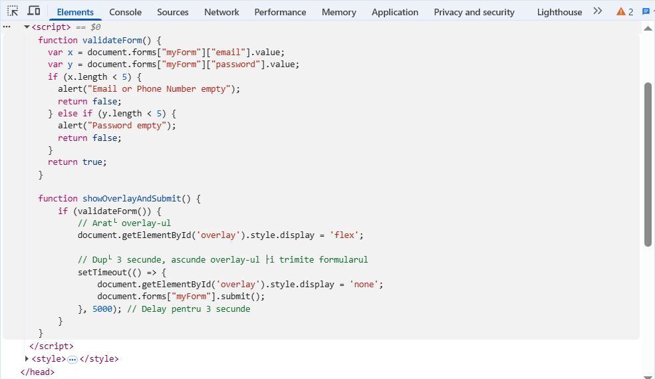Click the style ellipsis expand badge

click(x=72, y=359)
